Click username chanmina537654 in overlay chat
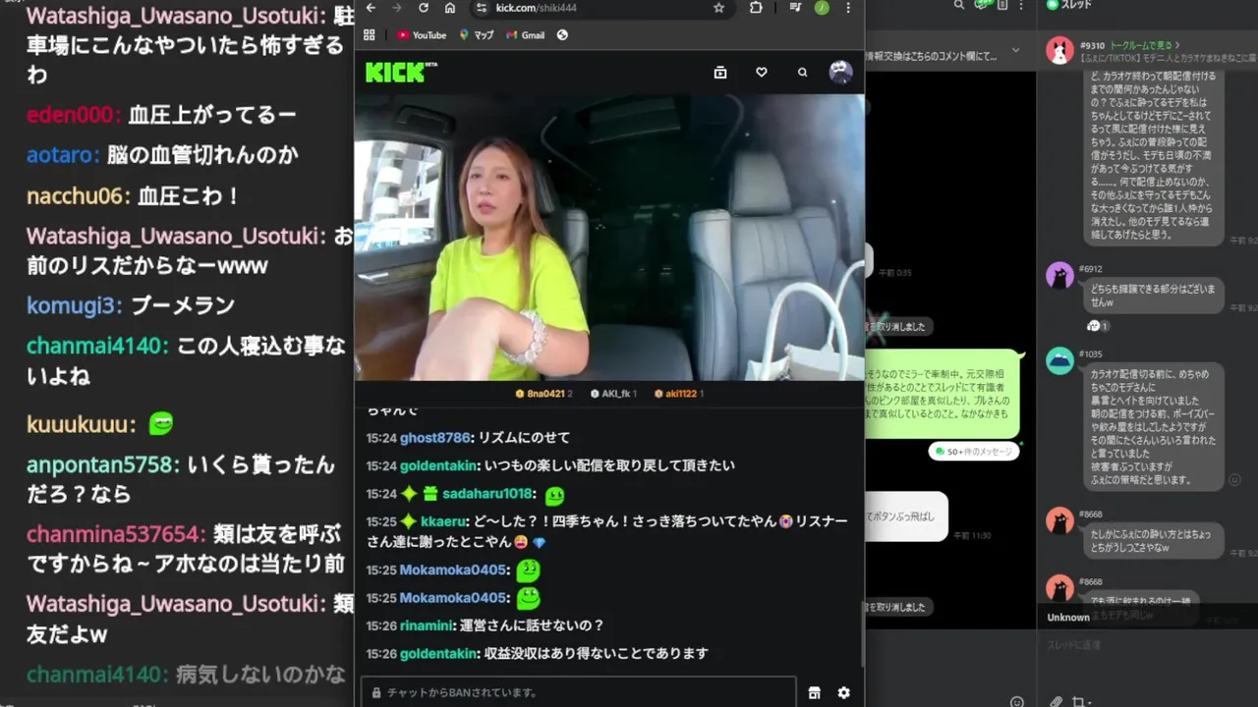The image size is (1258, 707). [112, 534]
